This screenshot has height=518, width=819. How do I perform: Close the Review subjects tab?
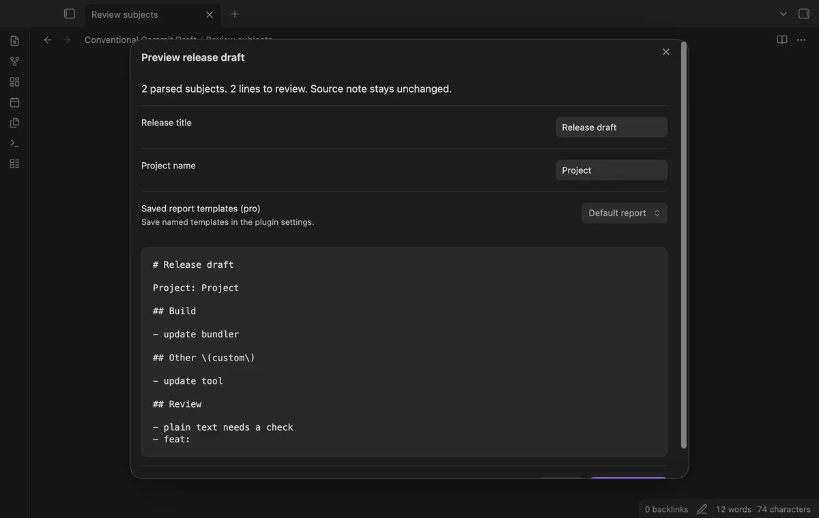[210, 14]
